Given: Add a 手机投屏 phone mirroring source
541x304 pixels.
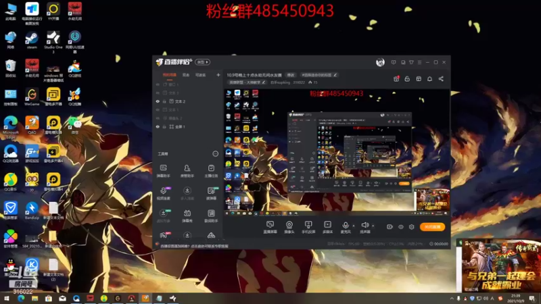Looking at the screenshot, I should 308,228.
